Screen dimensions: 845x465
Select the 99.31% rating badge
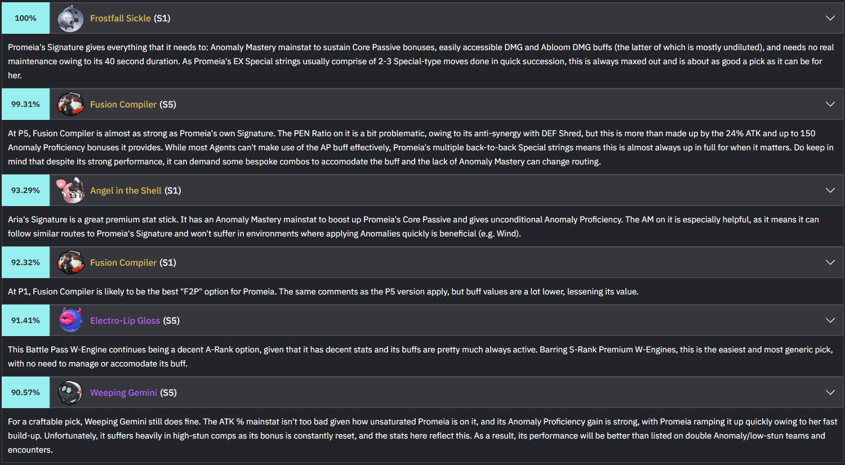[25, 104]
